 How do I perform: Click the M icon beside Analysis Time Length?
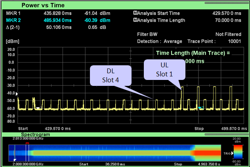135,20
